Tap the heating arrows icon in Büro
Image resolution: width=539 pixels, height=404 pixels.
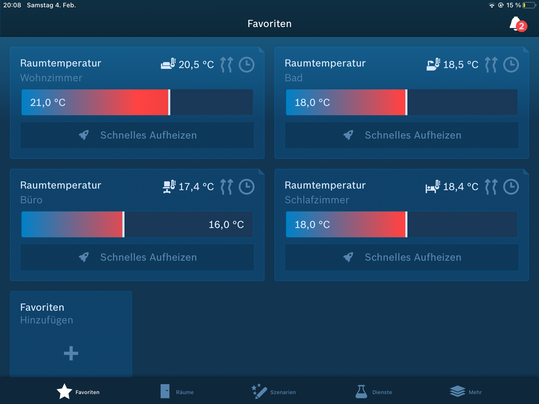click(x=227, y=187)
